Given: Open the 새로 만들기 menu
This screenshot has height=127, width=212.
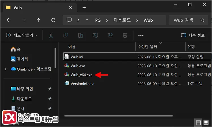Looking at the screenshot, I should click(22, 35).
